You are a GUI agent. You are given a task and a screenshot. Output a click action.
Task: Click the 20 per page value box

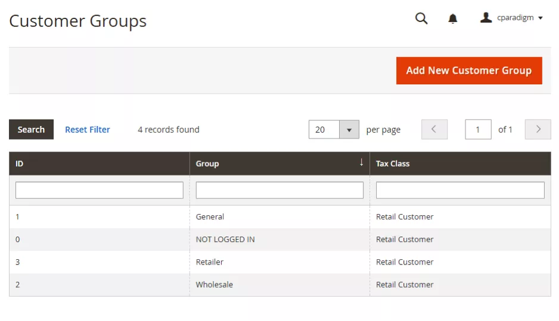tap(324, 130)
